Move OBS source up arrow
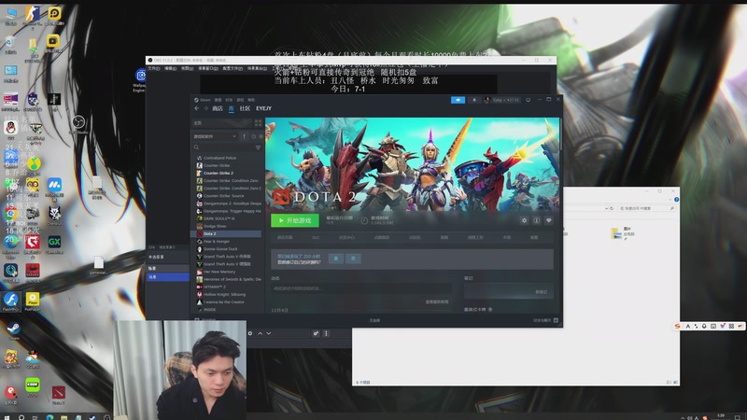 [261, 333]
